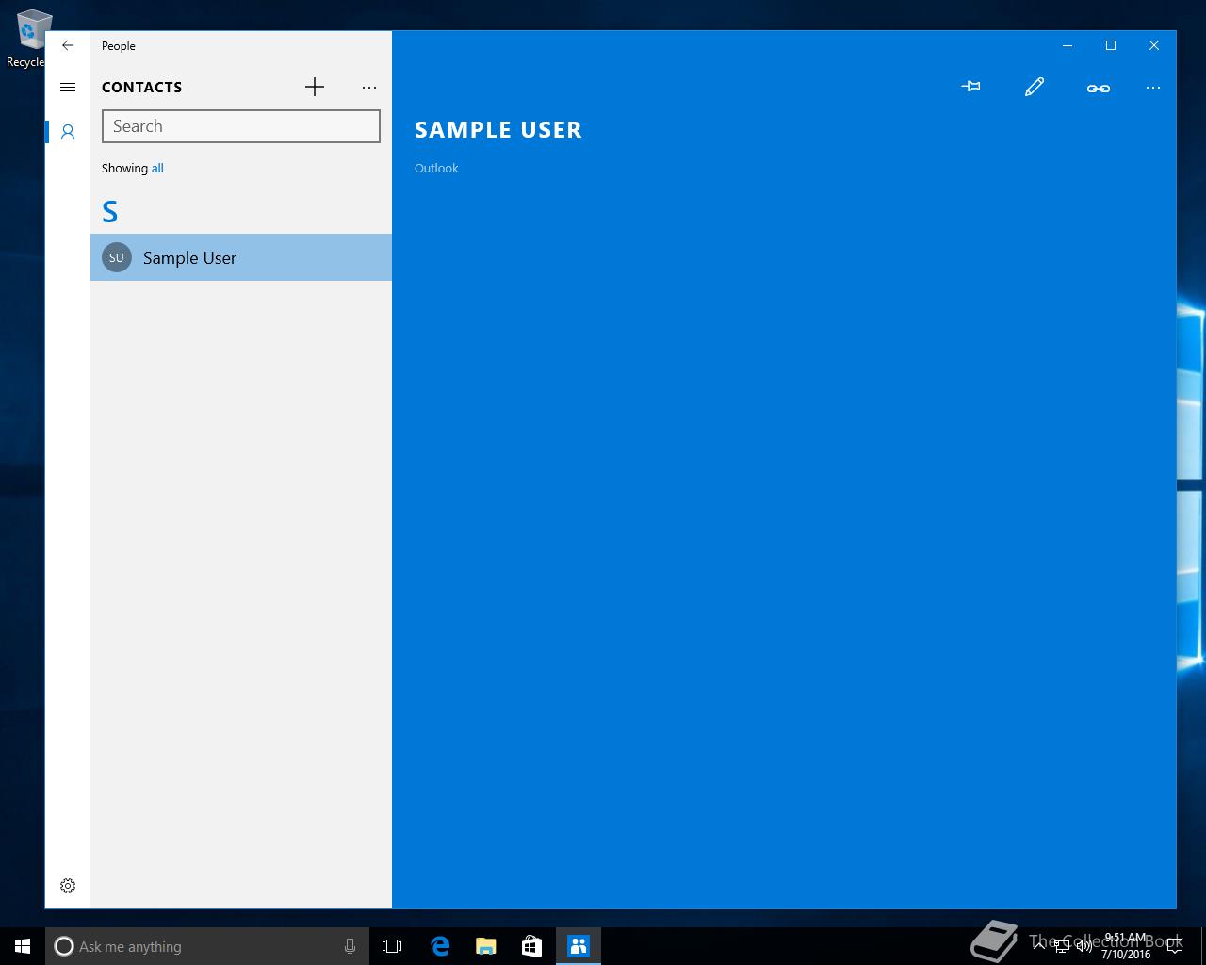Jump to letter using the S header
1206x965 pixels.
(x=110, y=212)
